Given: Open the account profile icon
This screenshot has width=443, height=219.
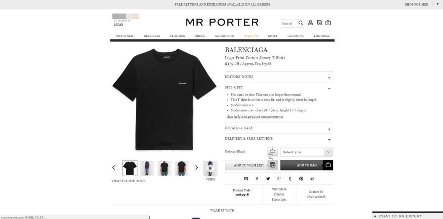Looking at the screenshot, I should [311, 23].
